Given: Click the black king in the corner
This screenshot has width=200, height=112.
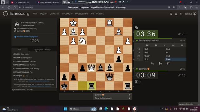Looking at the screenshot, I should pos(64,86).
